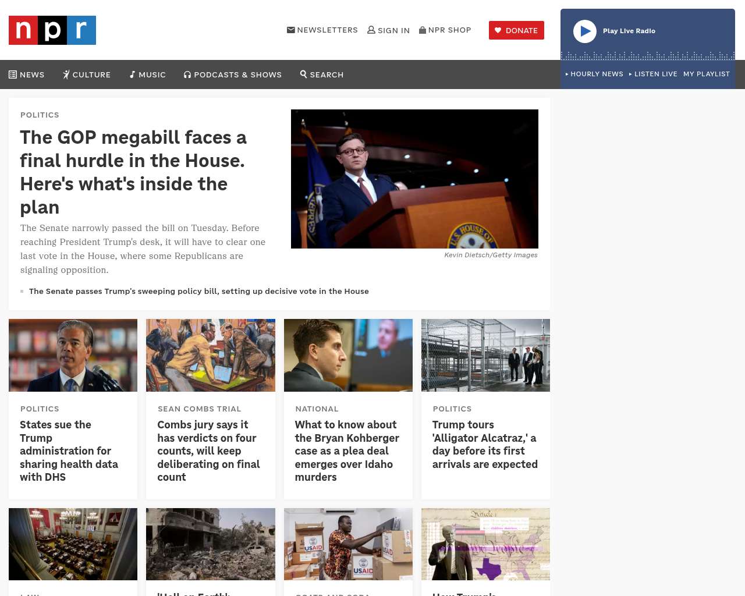
Task: Click the megabill story summary paragraph
Action: point(143,249)
